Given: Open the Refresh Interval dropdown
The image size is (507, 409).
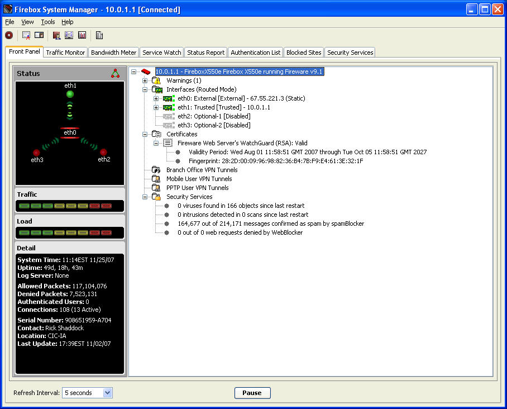Looking at the screenshot, I should 107,393.
